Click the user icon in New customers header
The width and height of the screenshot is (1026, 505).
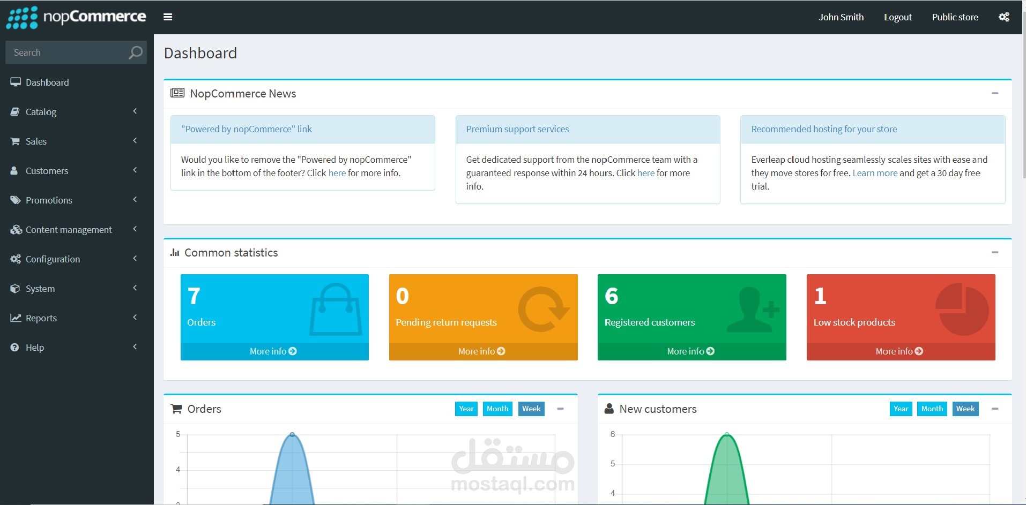[609, 409]
